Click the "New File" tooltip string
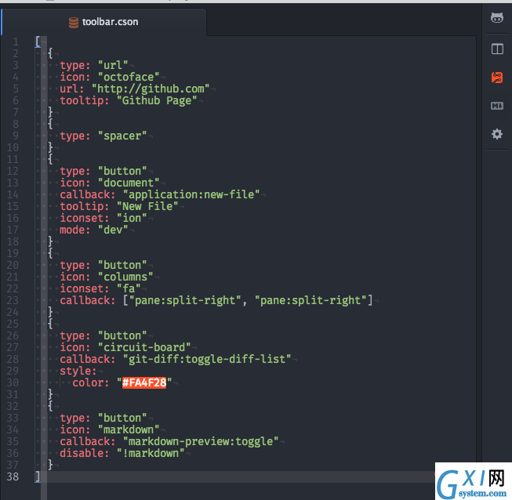The width and height of the screenshot is (512, 500). pyautogui.click(x=147, y=206)
